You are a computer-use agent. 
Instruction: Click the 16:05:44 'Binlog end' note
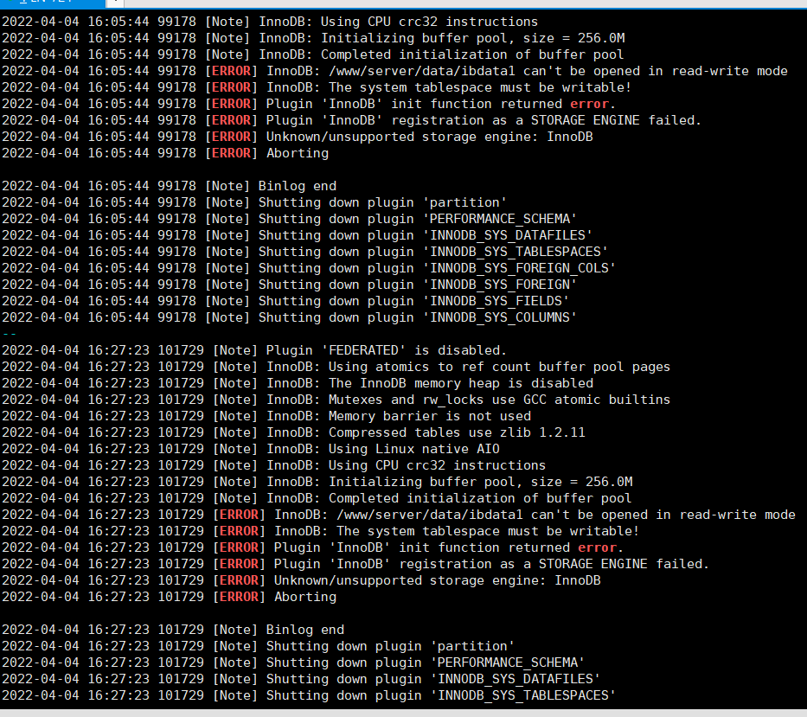pos(170,186)
